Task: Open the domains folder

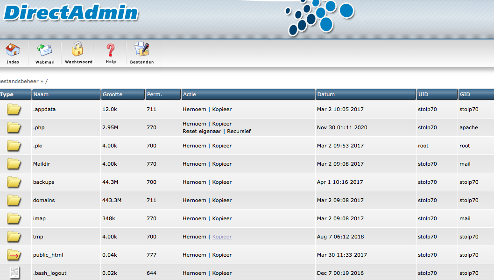Action: 44,200
